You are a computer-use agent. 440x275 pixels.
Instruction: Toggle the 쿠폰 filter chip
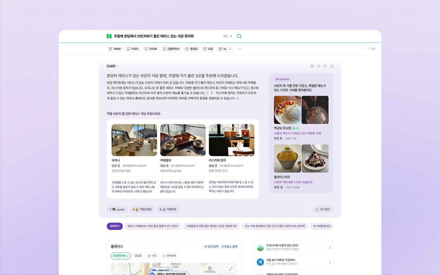tap(152, 256)
